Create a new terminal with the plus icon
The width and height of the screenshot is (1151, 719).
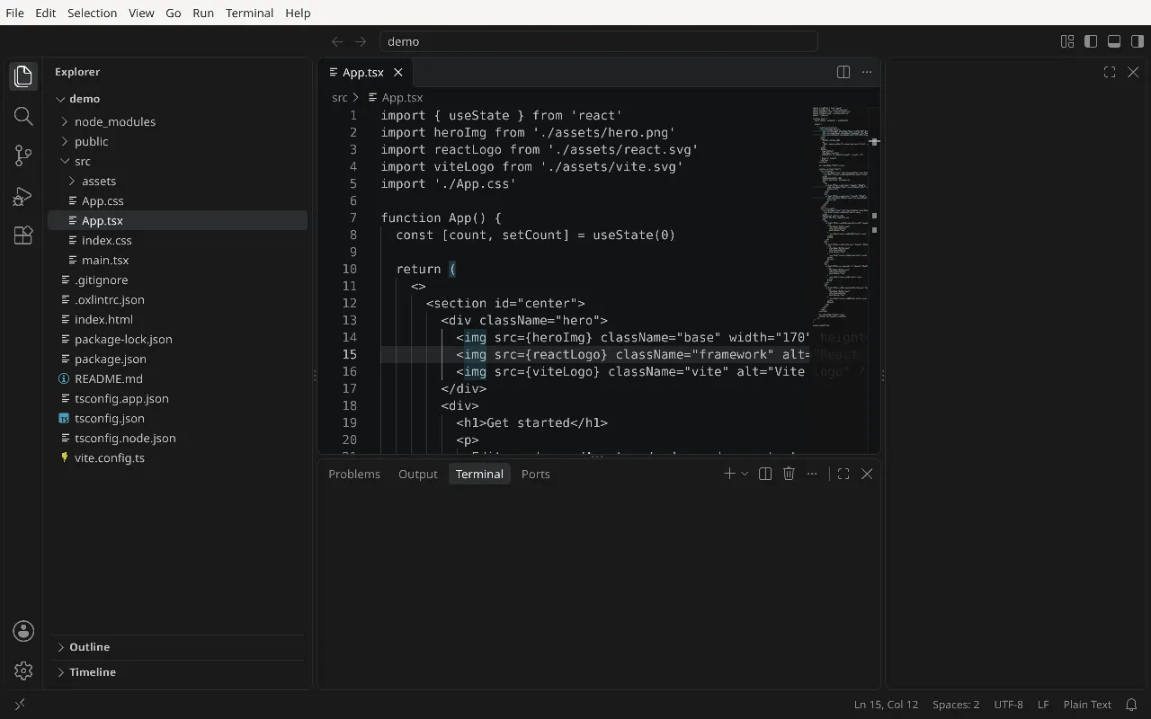coord(729,474)
